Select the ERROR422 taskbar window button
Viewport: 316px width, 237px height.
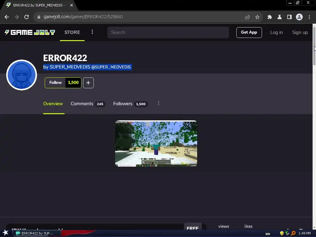point(36,233)
